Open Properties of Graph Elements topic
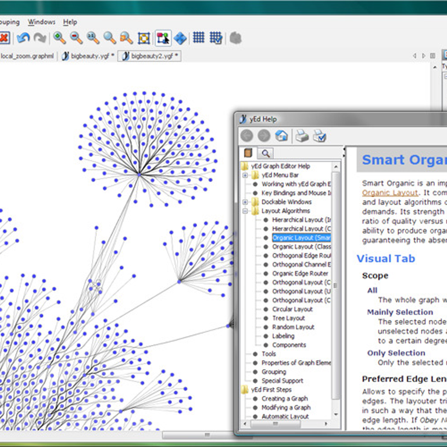This screenshot has width=447, height=447. 296,363
